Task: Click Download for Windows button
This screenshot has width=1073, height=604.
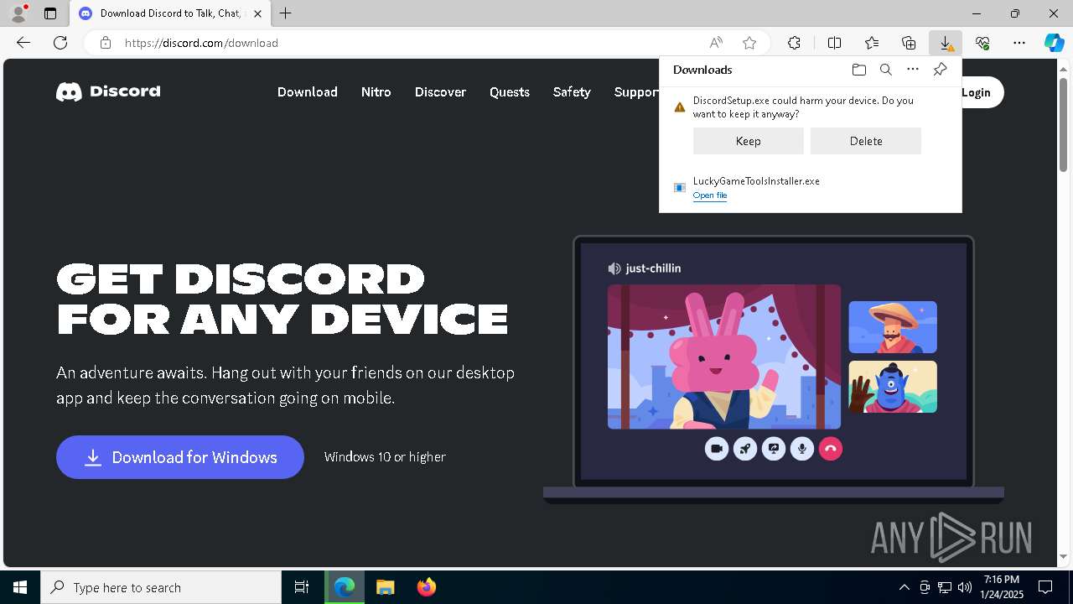Action: pyautogui.click(x=180, y=457)
